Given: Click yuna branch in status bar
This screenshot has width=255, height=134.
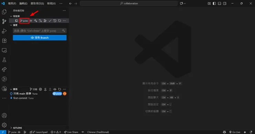Looking at the screenshot, I should [12, 132].
